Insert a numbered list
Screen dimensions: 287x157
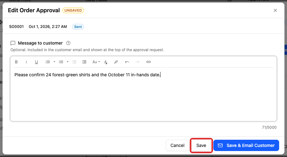tap(48, 62)
